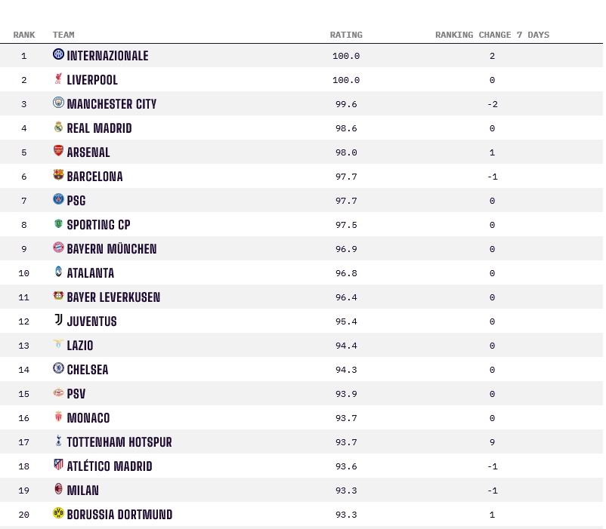This screenshot has width=606, height=529.
Task: Click the Real Madrid crest icon
Action: tap(58, 127)
